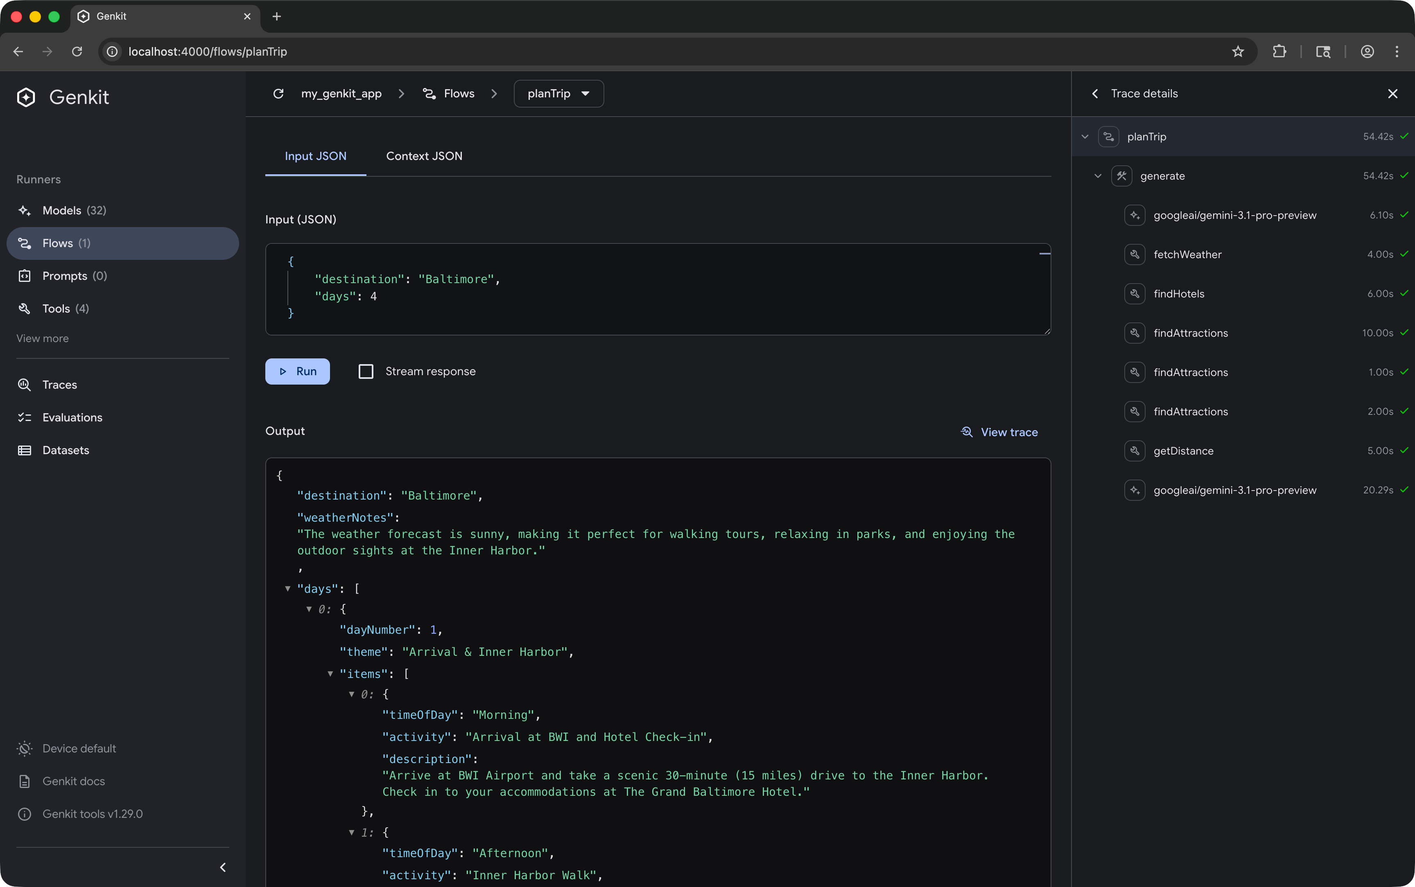Click the refresh icon next to my_genkit_app
Viewport: 1415px width, 887px height.
tap(278, 93)
